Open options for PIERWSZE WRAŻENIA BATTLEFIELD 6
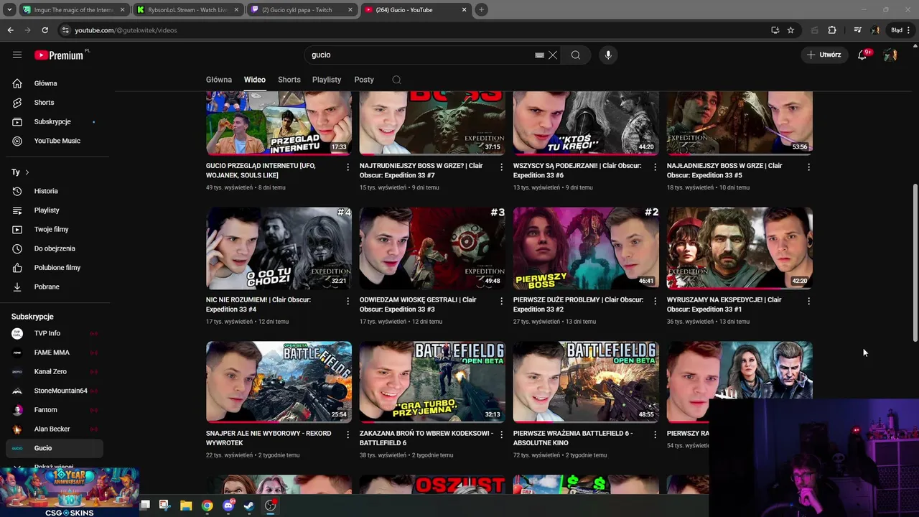This screenshot has height=517, width=919. point(655,434)
